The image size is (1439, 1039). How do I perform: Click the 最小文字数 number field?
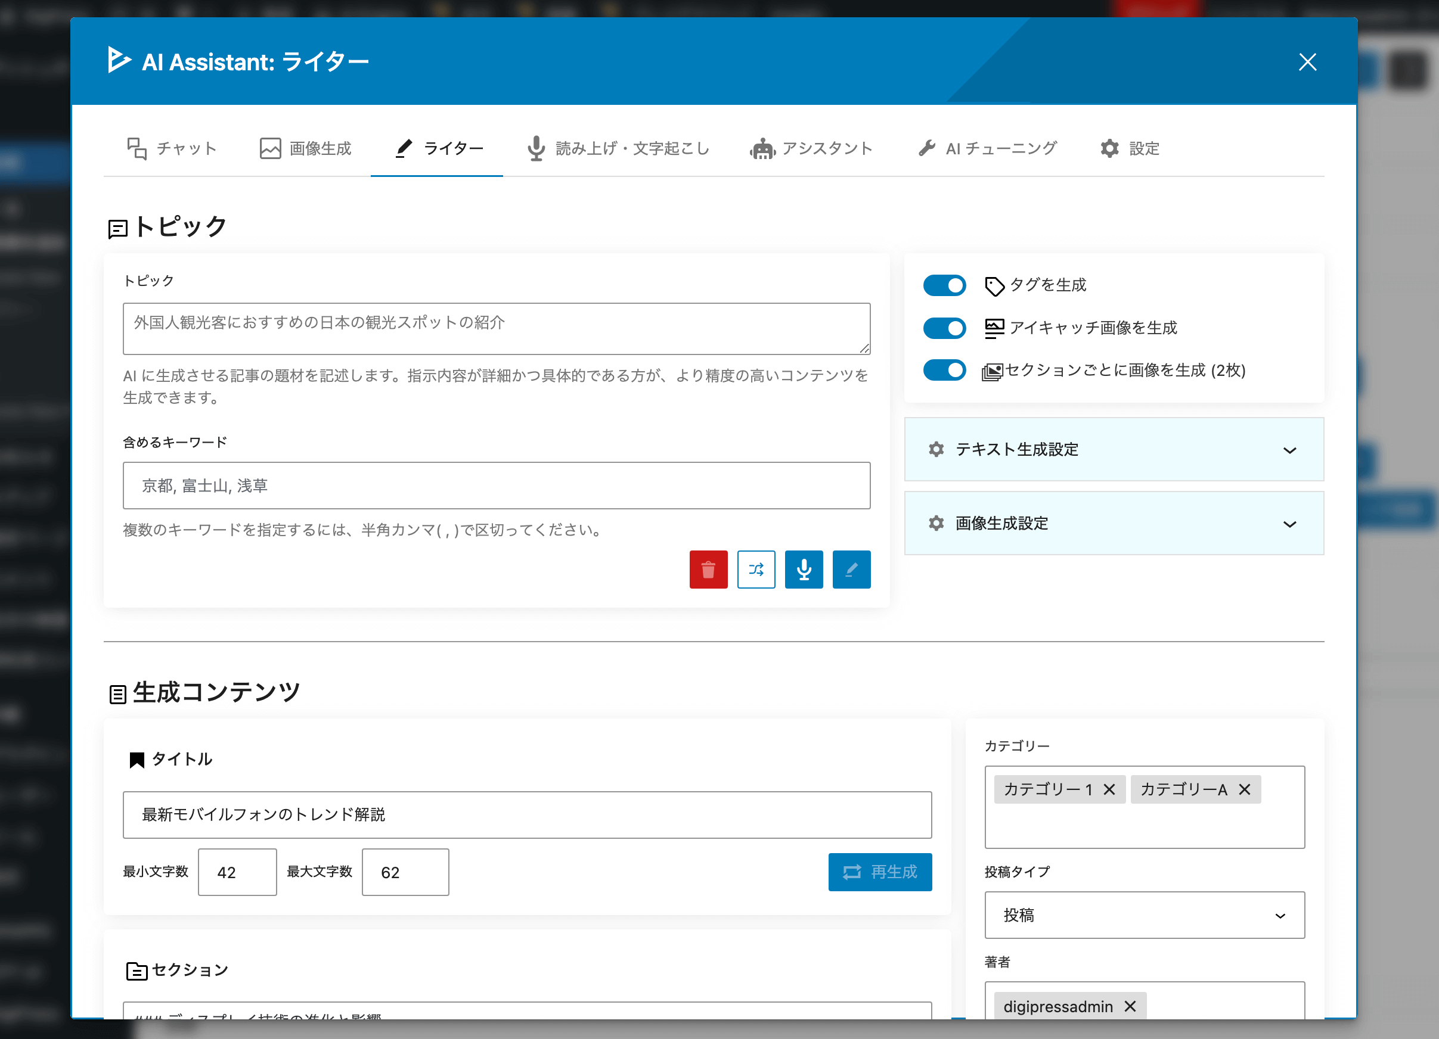pos(237,872)
